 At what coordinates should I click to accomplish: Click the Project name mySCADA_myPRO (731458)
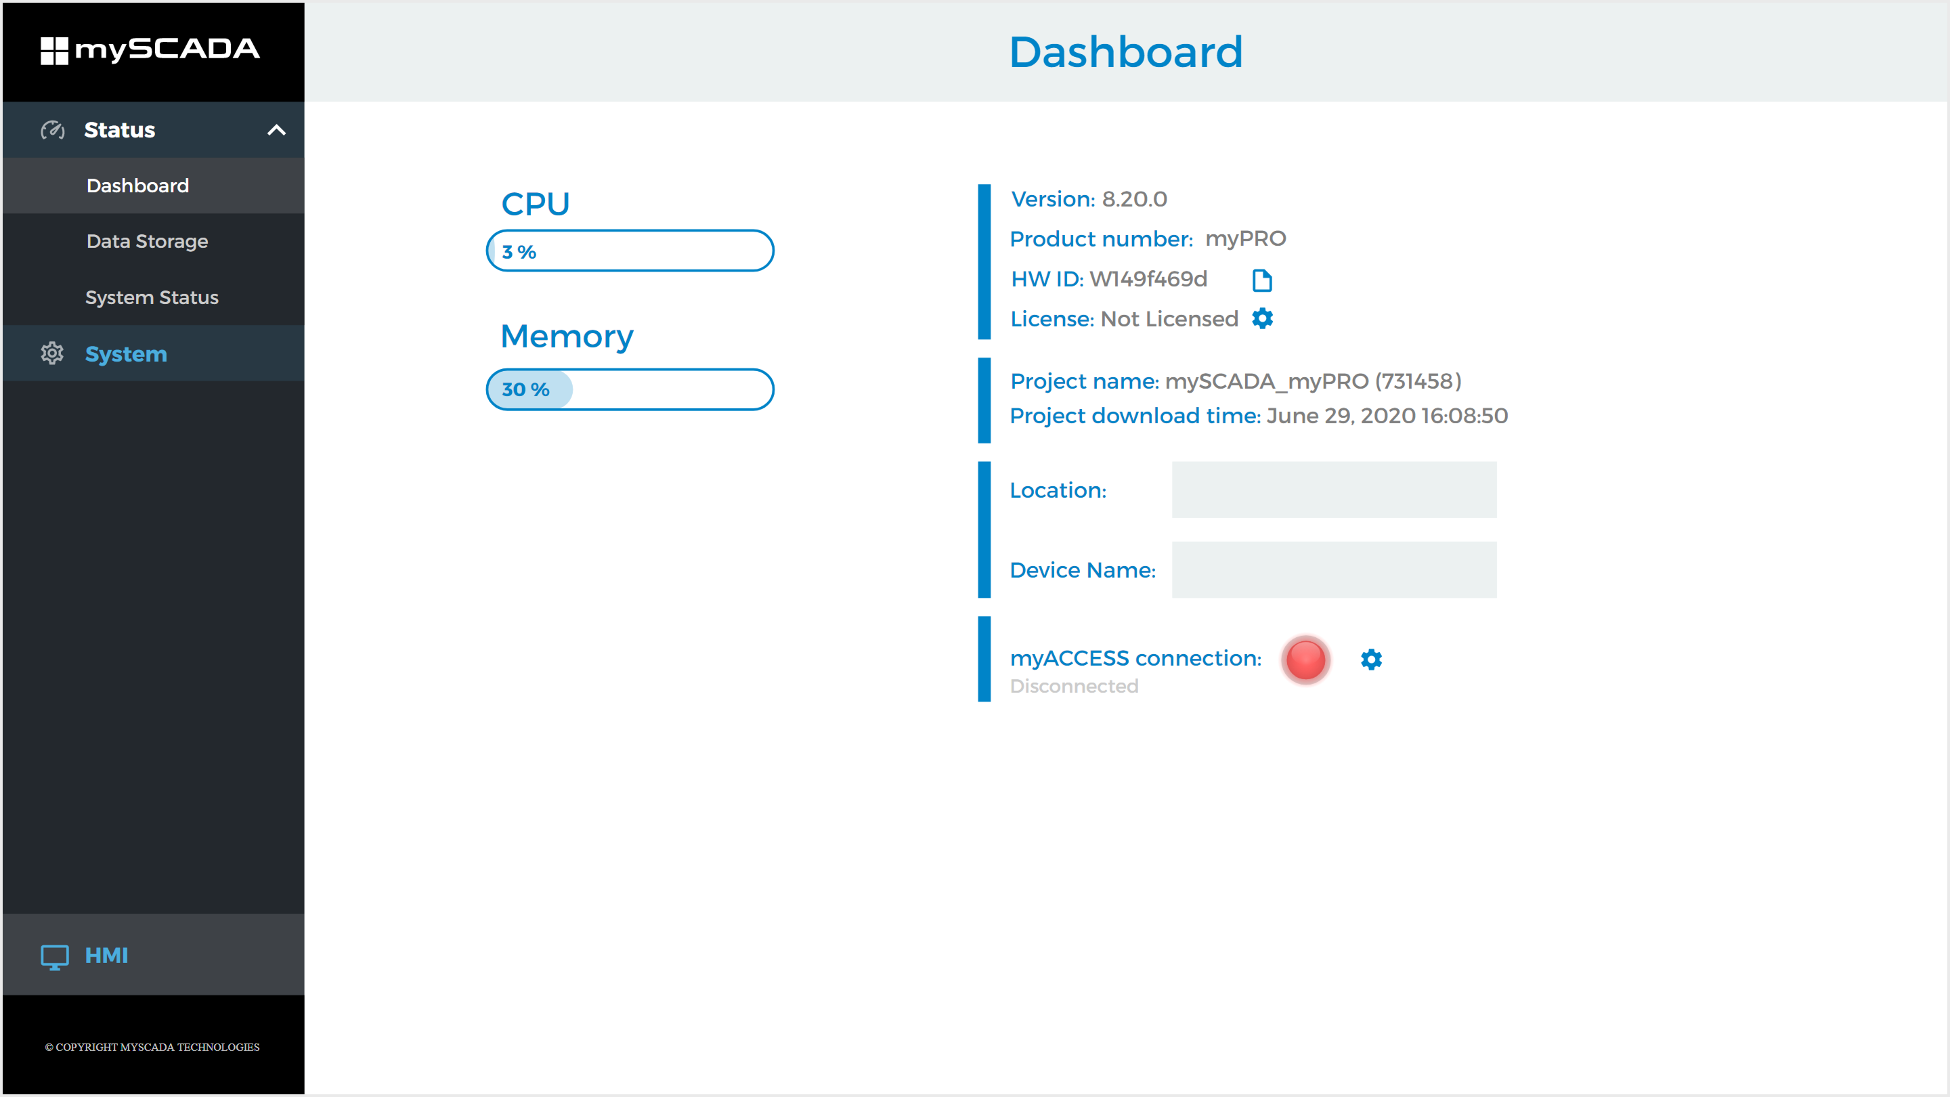click(x=1236, y=381)
